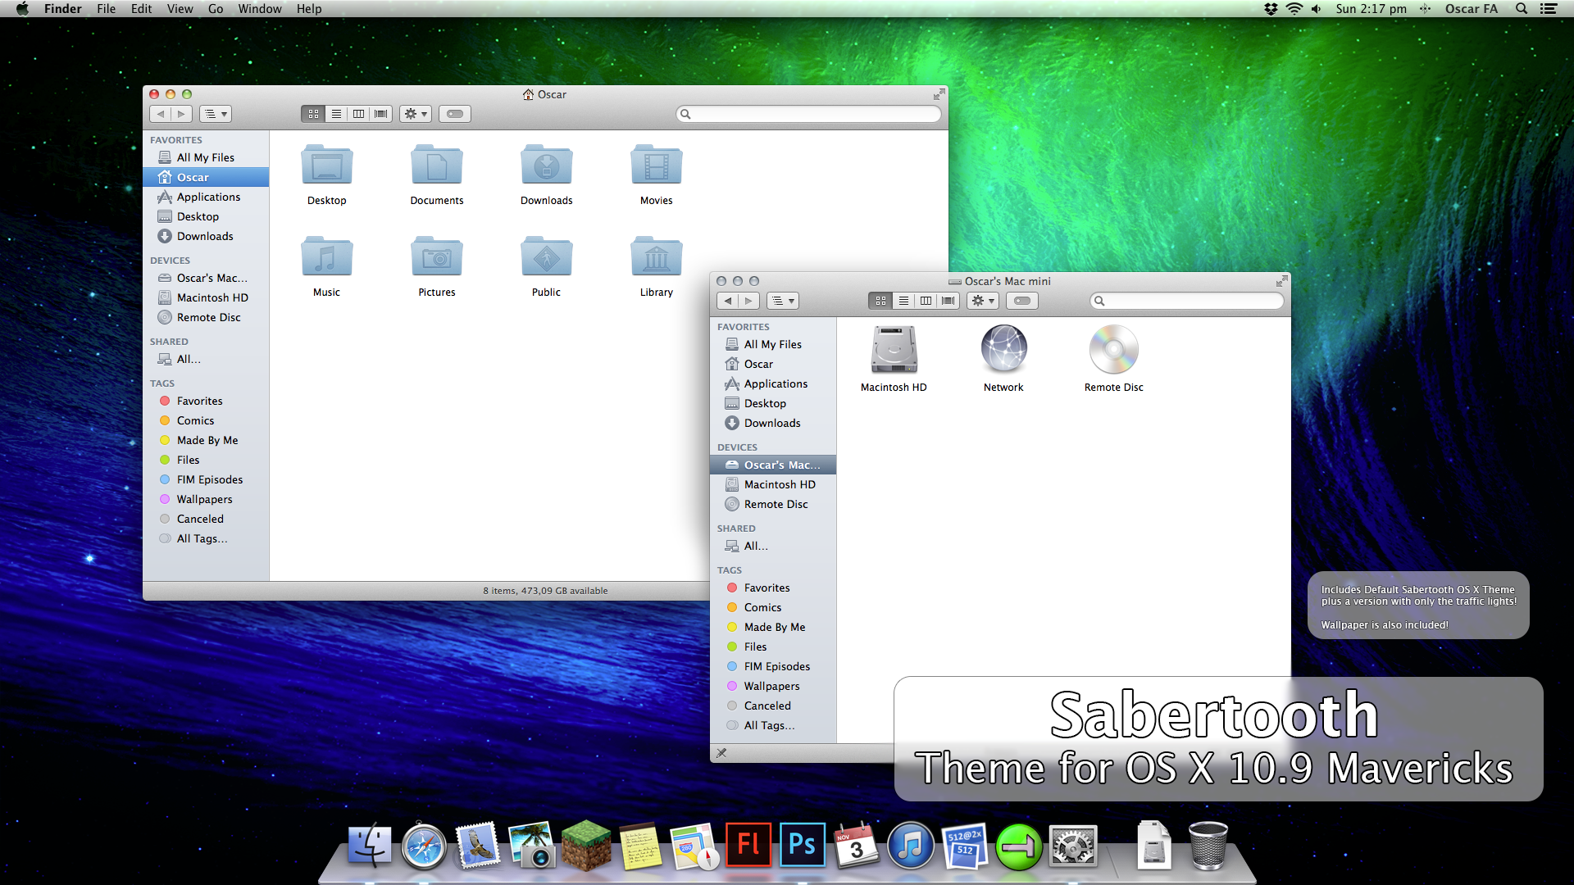Open Photoshop from the Dock

click(x=802, y=845)
